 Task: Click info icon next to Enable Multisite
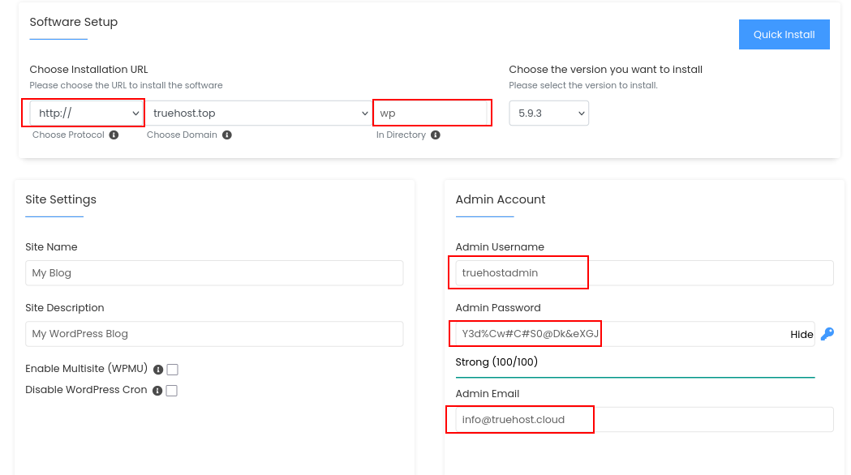[158, 370]
